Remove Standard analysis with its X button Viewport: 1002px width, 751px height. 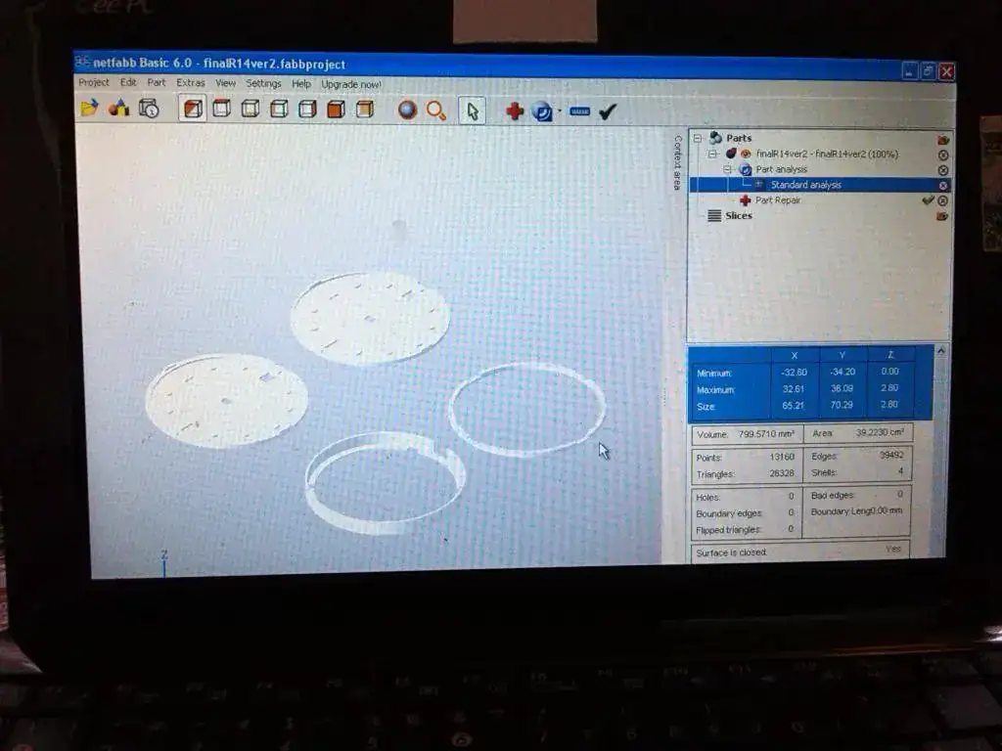pyautogui.click(x=943, y=186)
